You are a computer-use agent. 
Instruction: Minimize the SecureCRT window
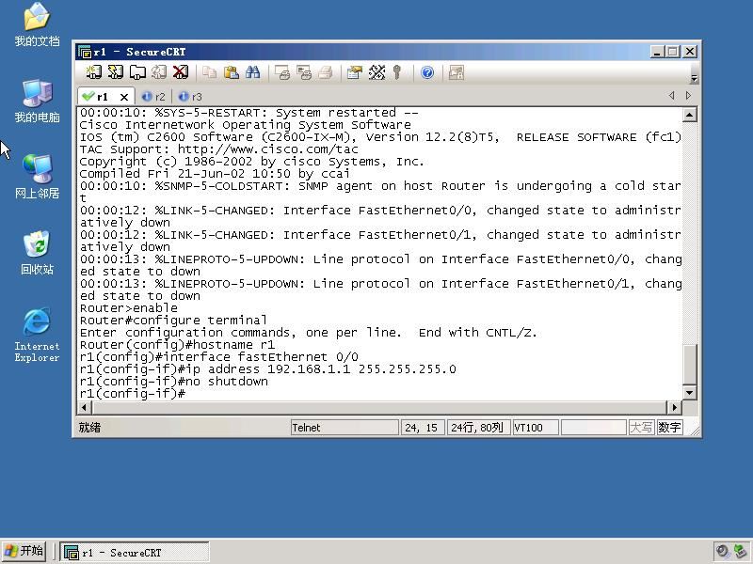tap(657, 52)
